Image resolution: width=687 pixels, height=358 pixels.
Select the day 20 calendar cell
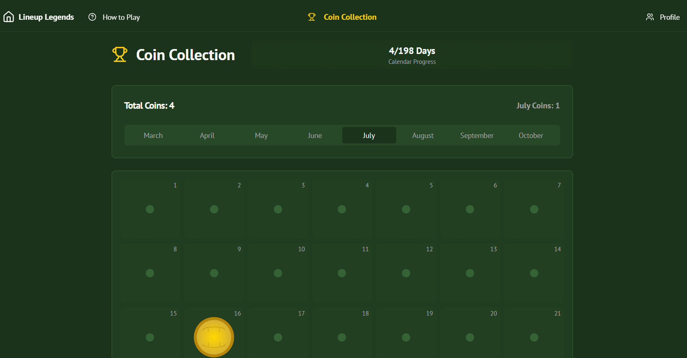pyautogui.click(x=470, y=334)
